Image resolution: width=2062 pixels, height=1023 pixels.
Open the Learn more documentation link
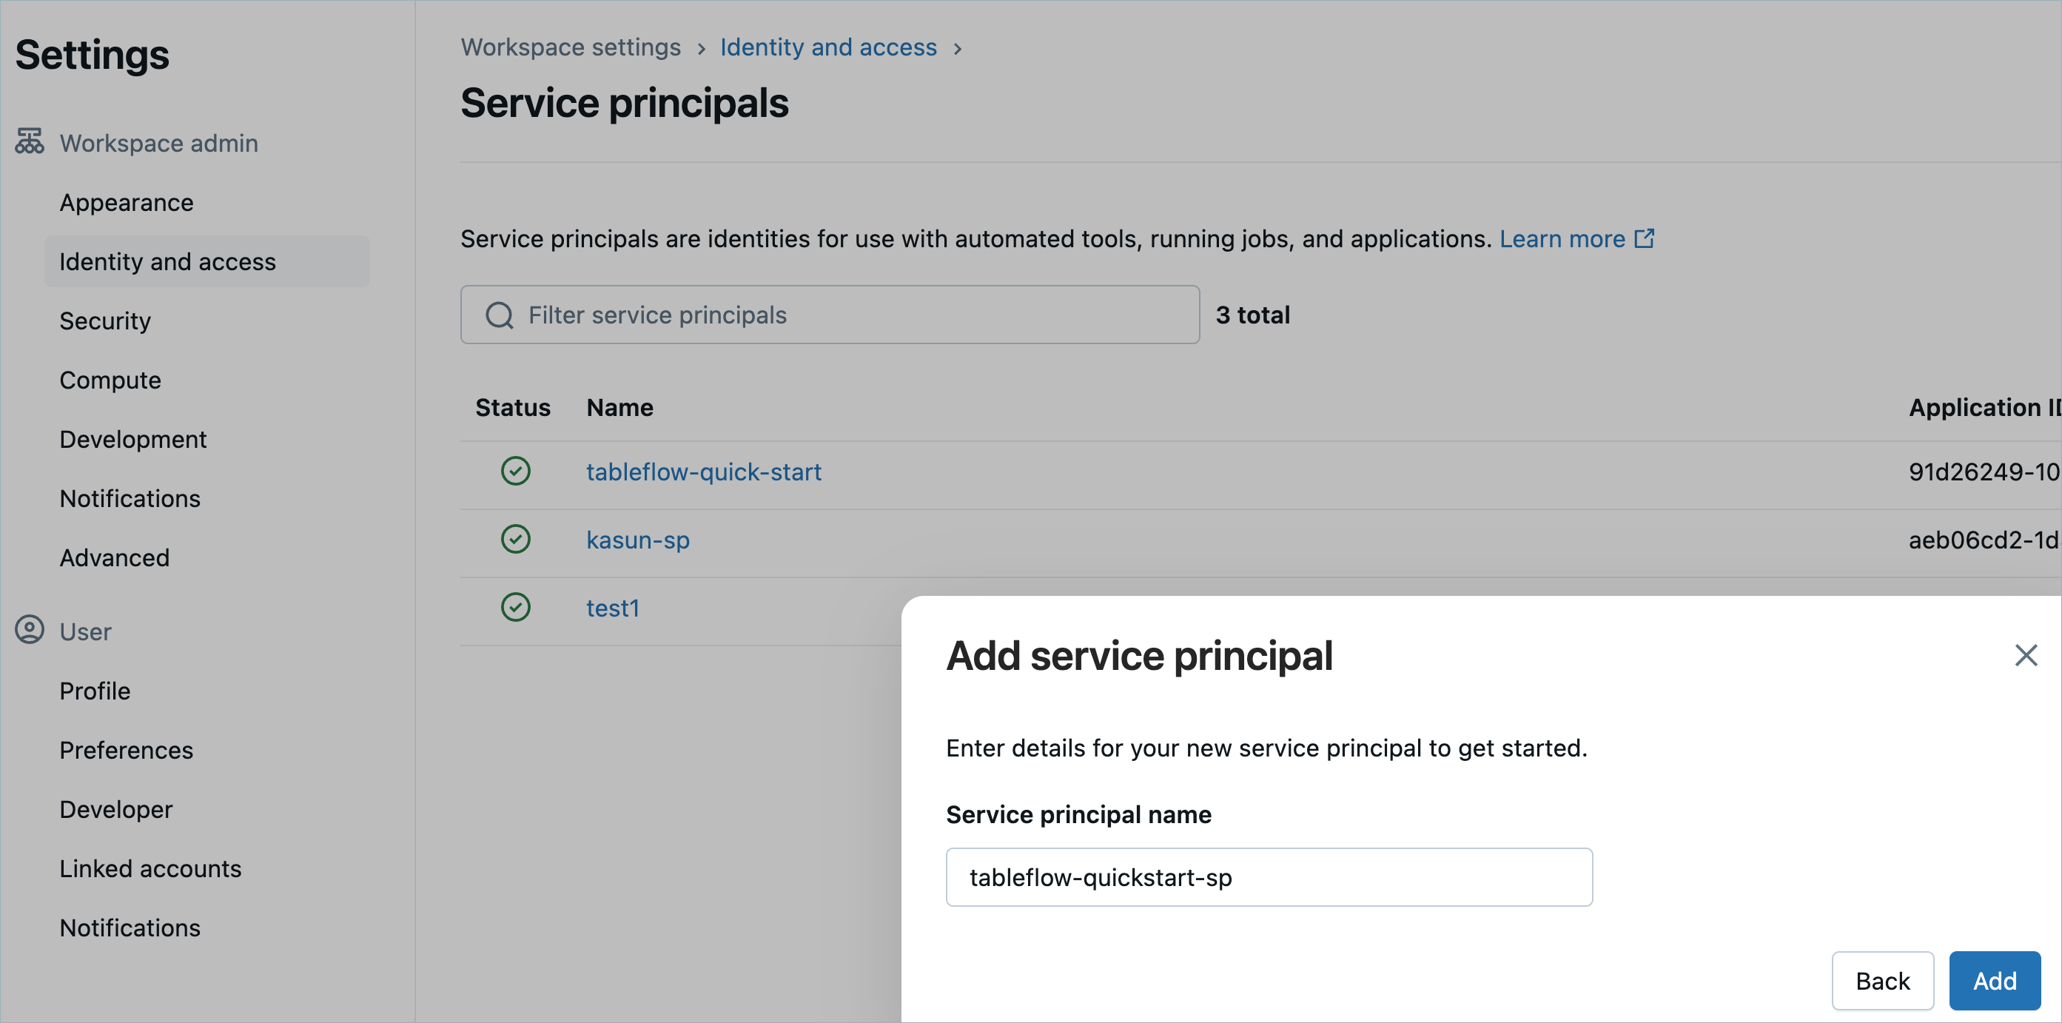(x=1562, y=238)
